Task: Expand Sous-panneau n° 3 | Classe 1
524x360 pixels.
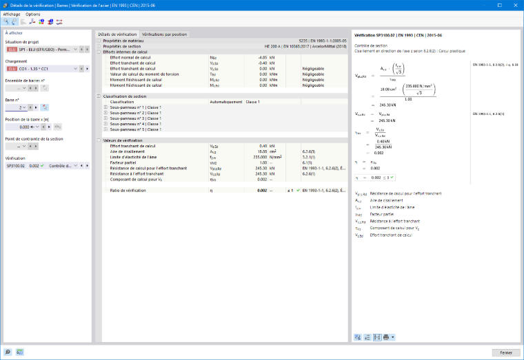Action: [x=105, y=118]
